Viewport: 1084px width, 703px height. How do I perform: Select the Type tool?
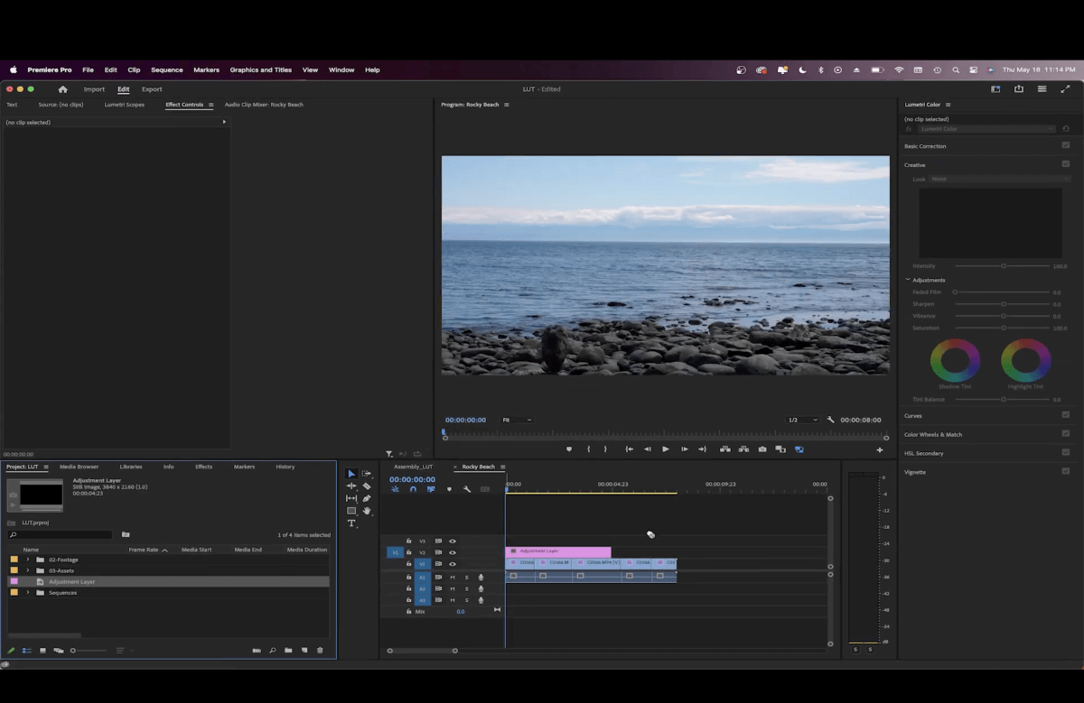(351, 523)
